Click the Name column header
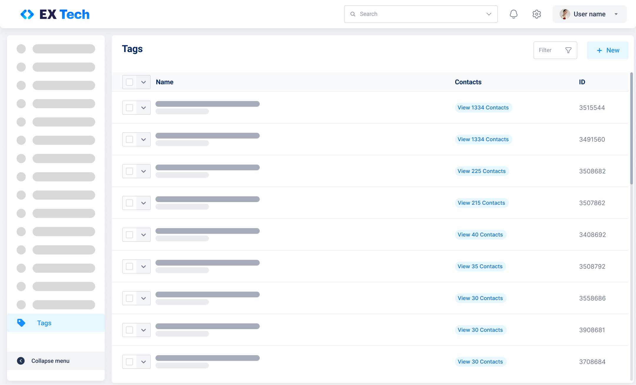The height and width of the screenshot is (385, 636). point(165,82)
